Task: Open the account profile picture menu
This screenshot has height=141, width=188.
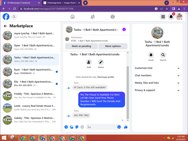Action: click(179, 17)
